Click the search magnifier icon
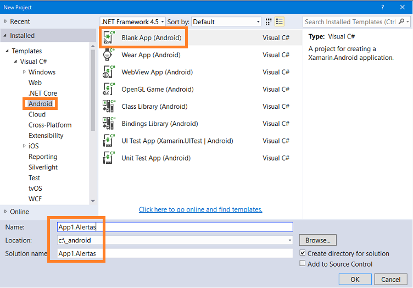Image resolution: width=413 pixels, height=288 pixels. 401,21
